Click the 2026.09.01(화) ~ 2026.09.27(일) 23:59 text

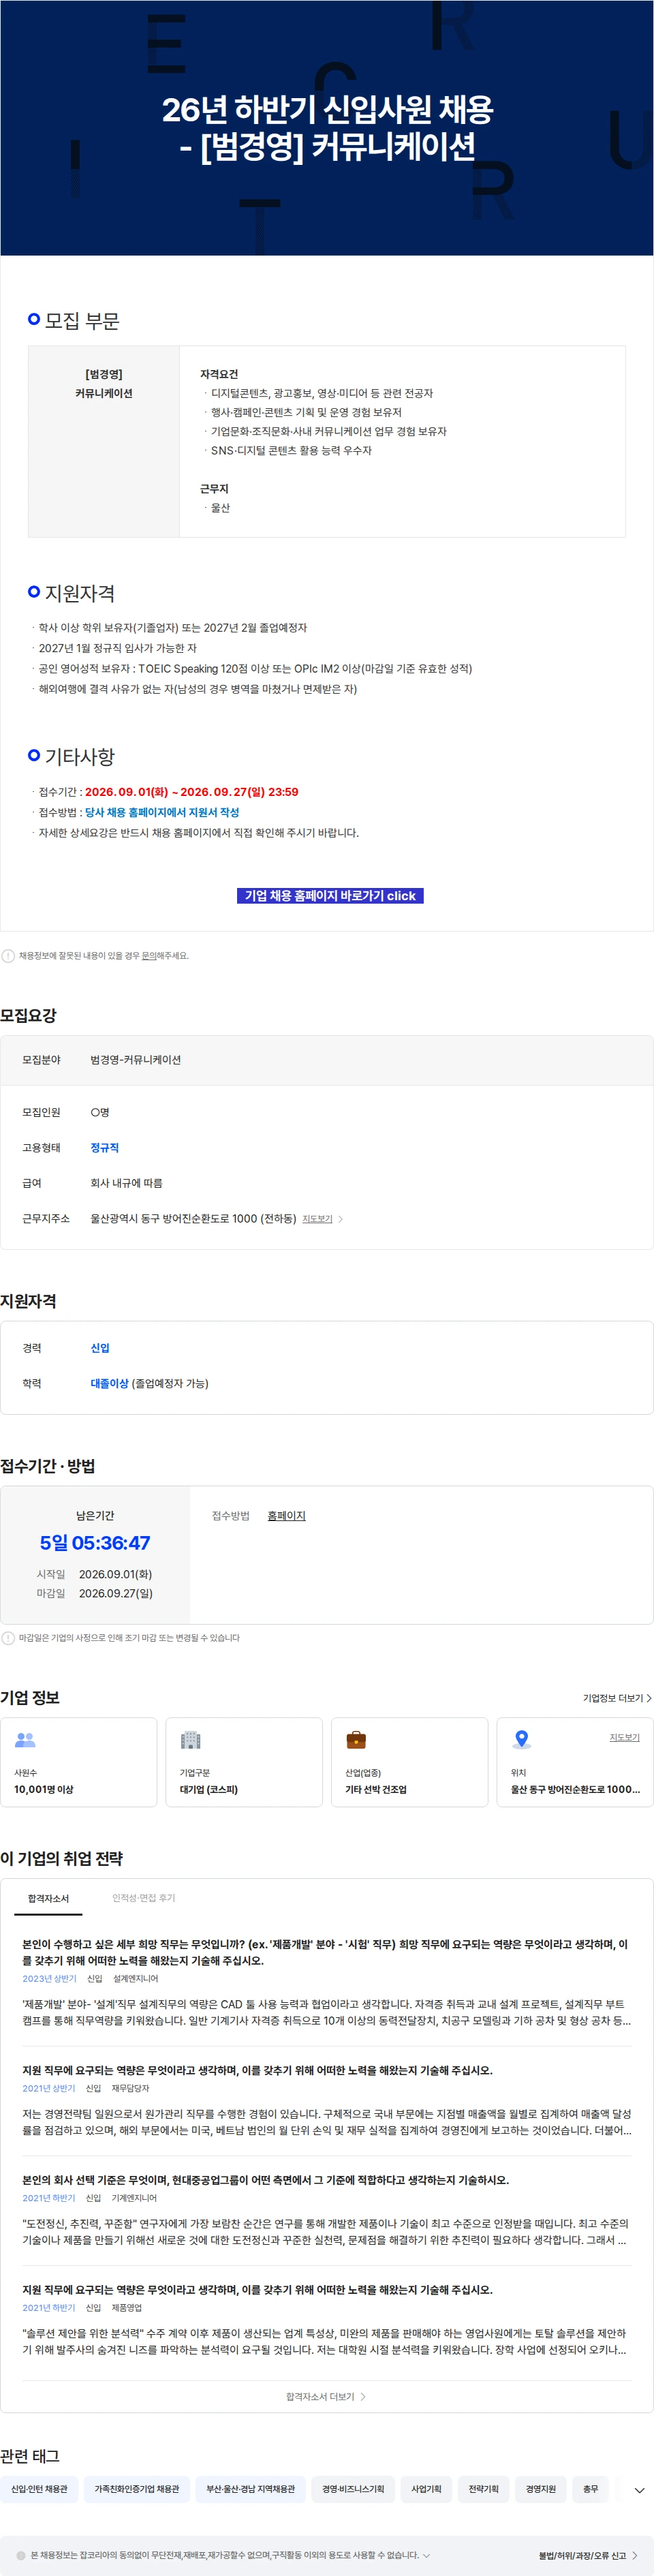pos(192,791)
